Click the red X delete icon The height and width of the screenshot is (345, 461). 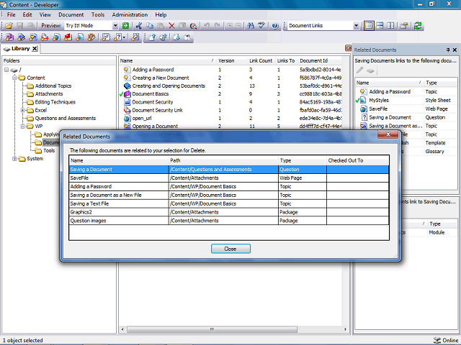click(171, 26)
